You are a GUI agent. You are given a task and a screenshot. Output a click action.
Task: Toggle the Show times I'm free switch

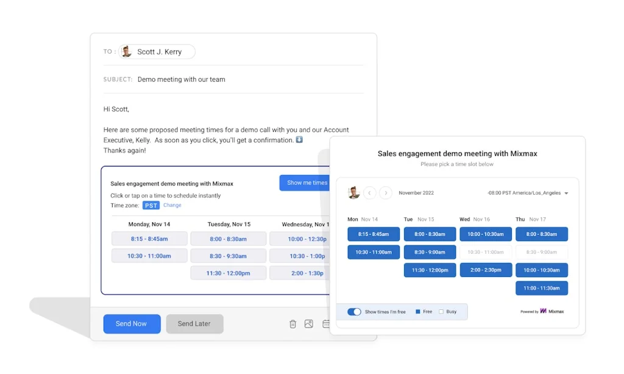[x=354, y=311]
